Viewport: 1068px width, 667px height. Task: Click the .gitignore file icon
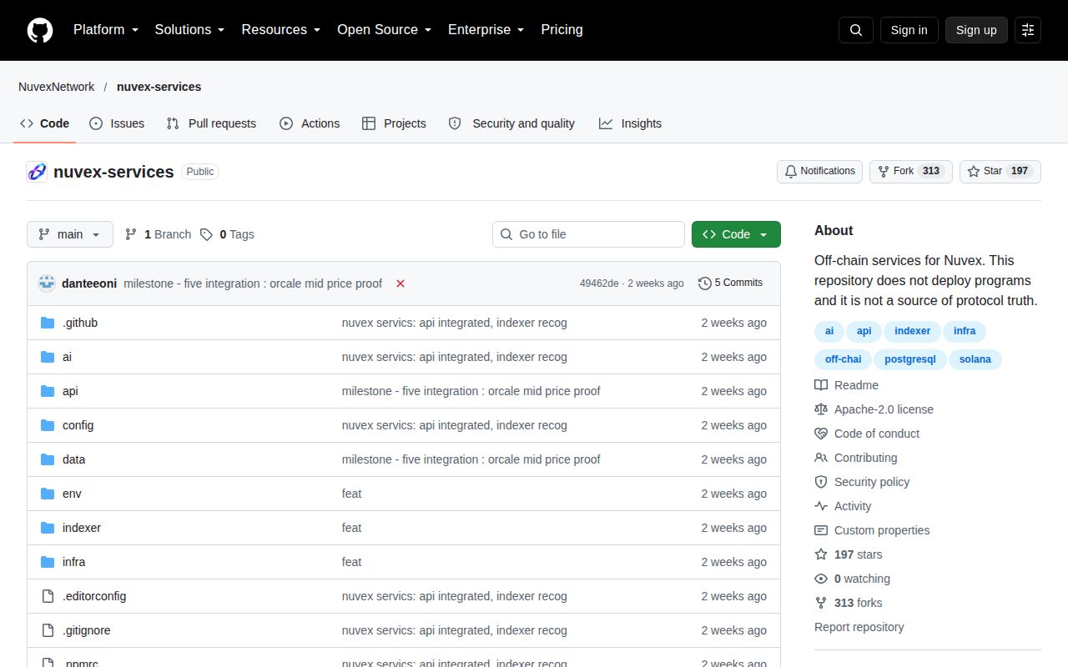tap(48, 630)
